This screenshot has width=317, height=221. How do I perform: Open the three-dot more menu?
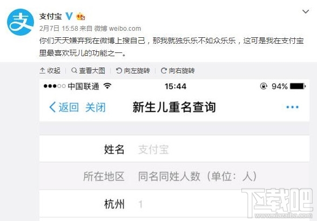pyautogui.click(x=292, y=107)
